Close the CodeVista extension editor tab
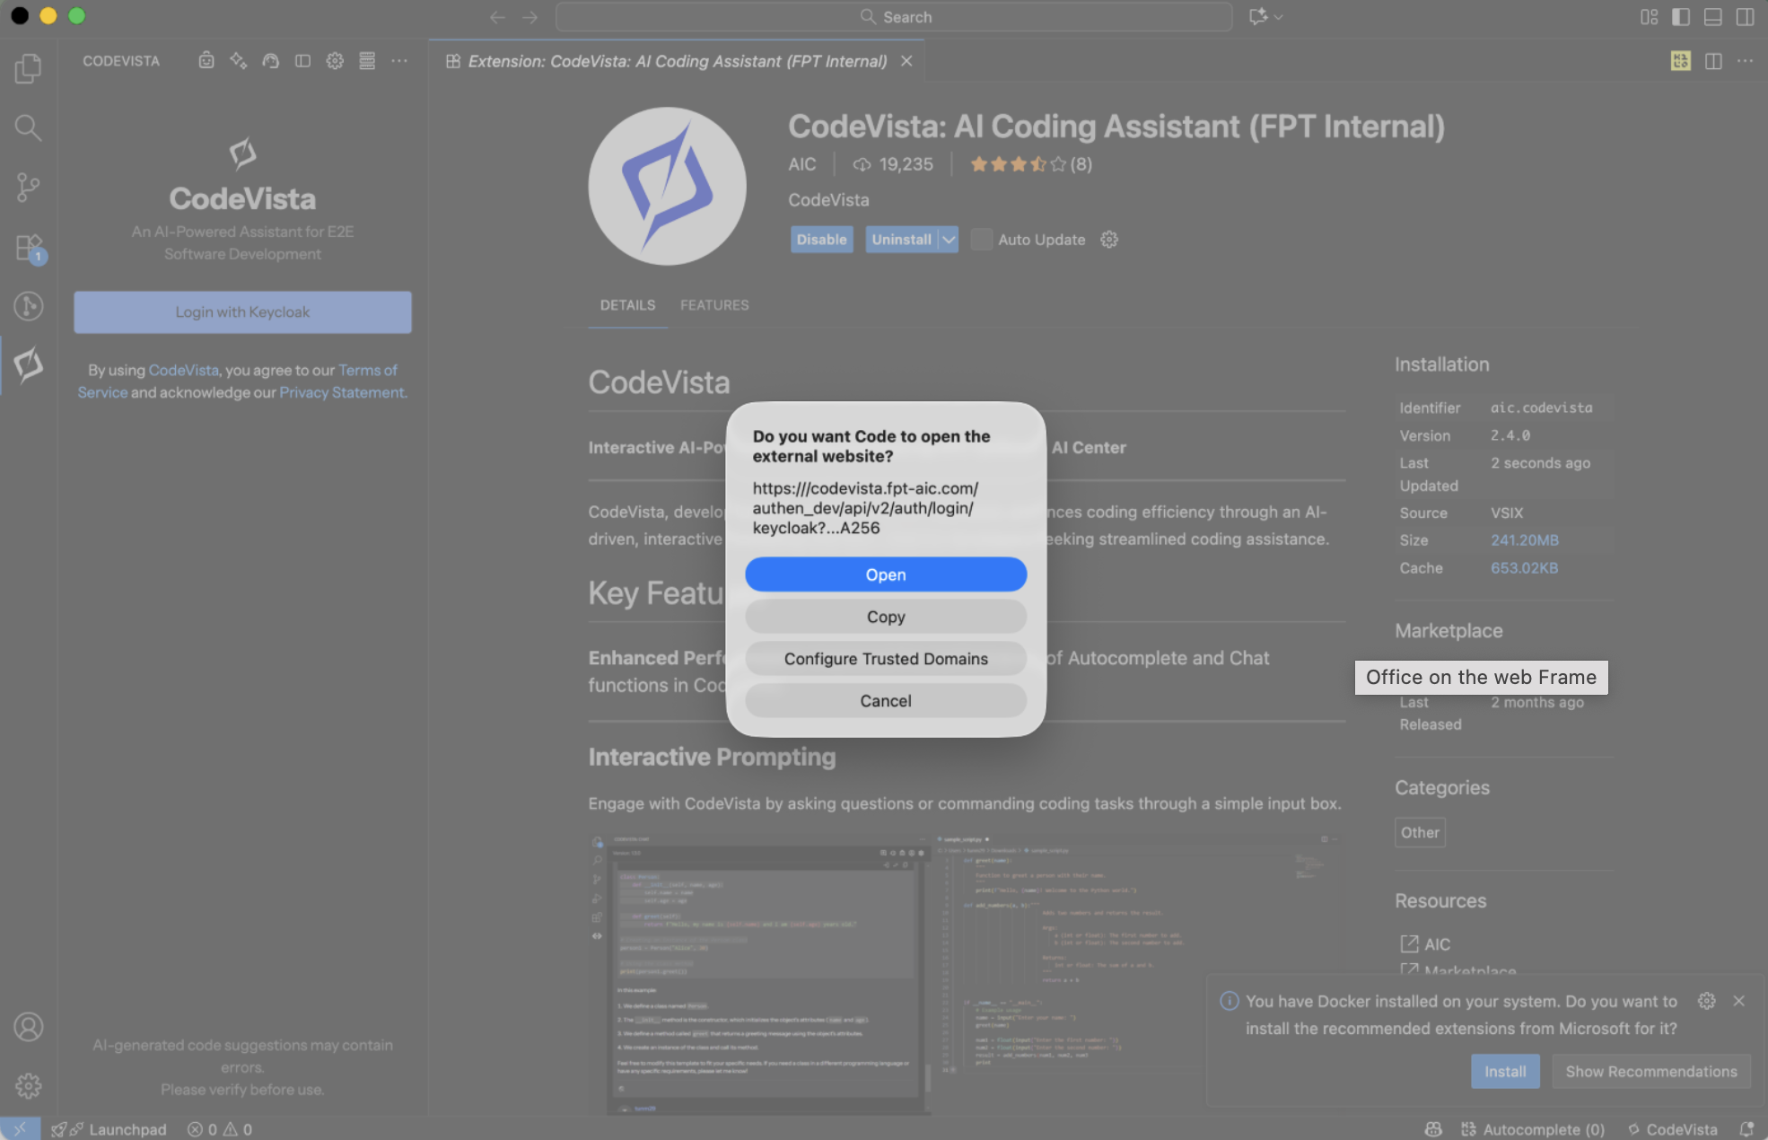The width and height of the screenshot is (1768, 1140). (x=906, y=61)
